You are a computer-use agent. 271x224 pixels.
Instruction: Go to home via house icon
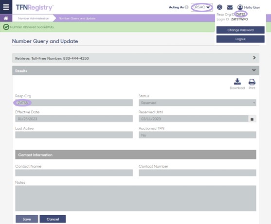(x=6, y=18)
